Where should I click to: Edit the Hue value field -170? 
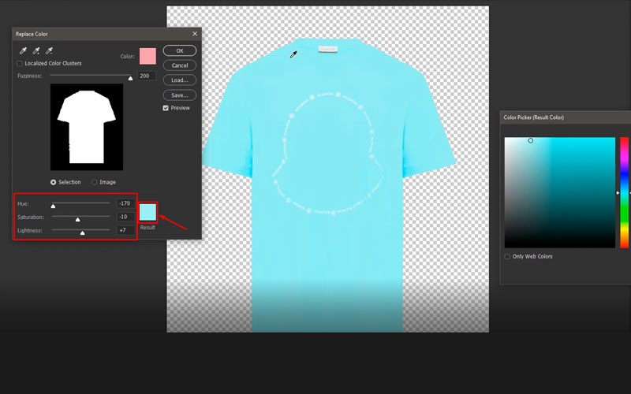pyautogui.click(x=125, y=203)
